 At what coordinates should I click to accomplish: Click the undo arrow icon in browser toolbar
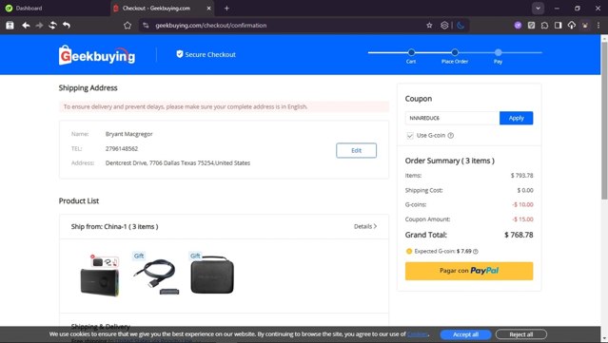tap(67, 26)
